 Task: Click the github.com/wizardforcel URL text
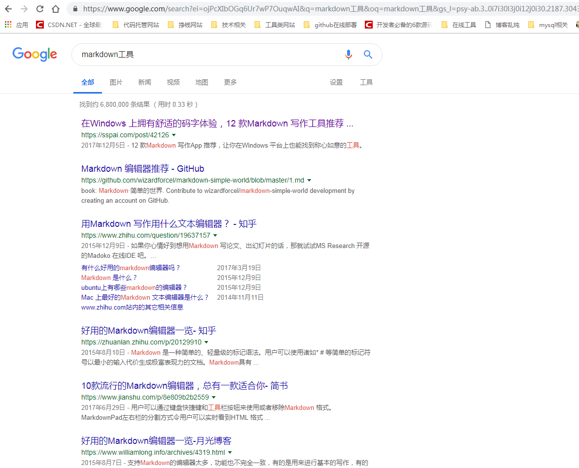point(193,181)
